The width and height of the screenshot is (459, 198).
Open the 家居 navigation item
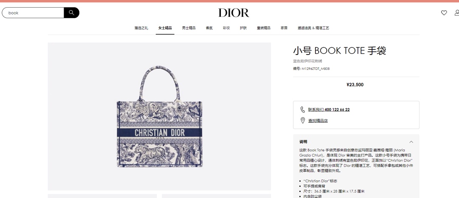point(284,28)
